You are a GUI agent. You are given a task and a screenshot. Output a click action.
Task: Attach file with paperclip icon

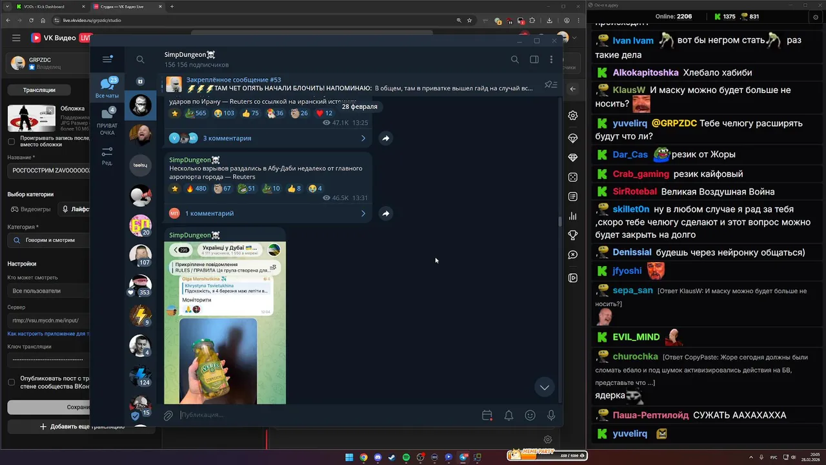click(168, 415)
